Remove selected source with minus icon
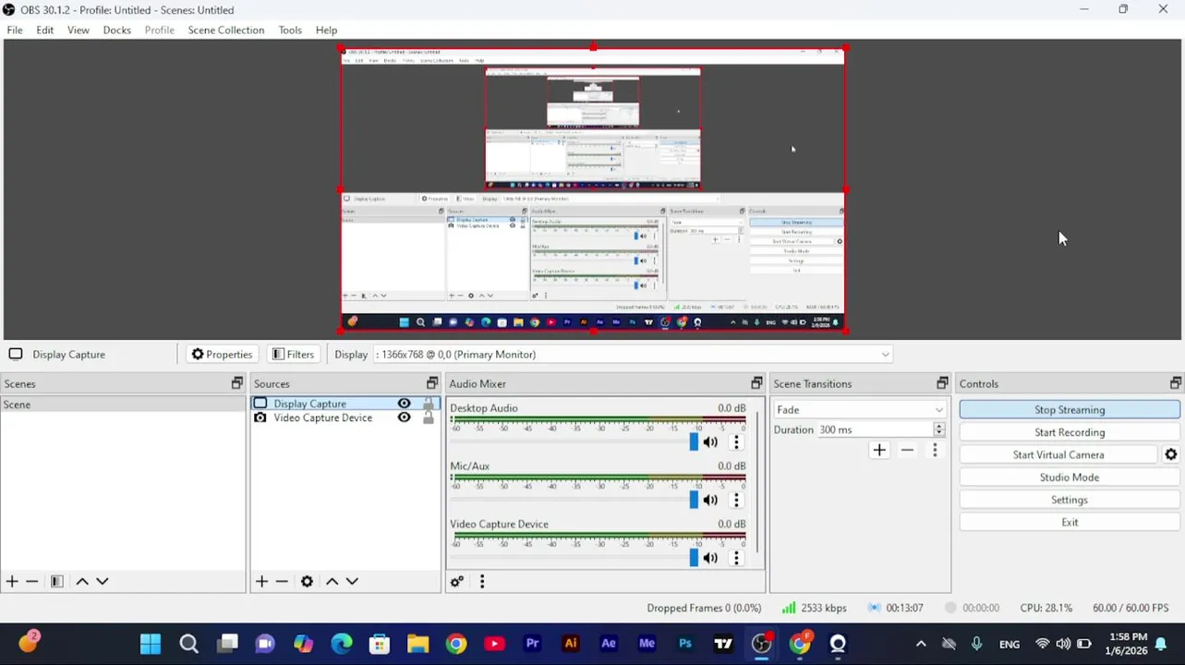 pyautogui.click(x=282, y=581)
